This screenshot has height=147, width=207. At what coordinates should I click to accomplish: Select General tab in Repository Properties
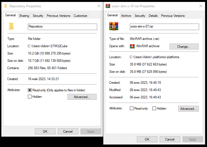pyautogui.click(x=10, y=15)
